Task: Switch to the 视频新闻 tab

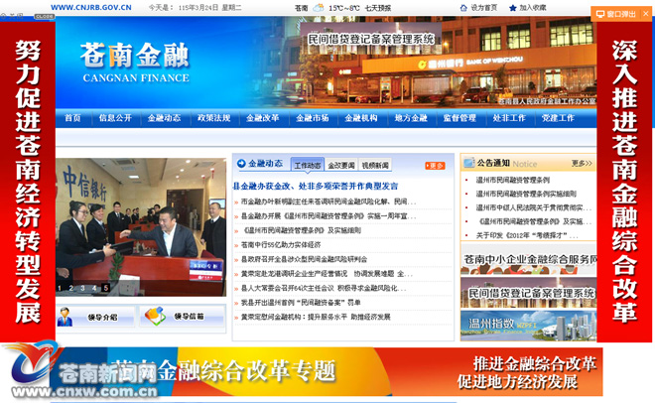Action: (x=375, y=166)
